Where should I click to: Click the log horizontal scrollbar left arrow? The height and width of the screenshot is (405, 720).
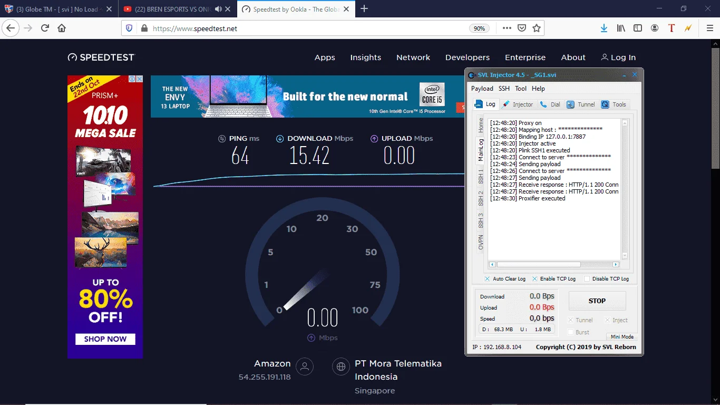tap(492, 264)
